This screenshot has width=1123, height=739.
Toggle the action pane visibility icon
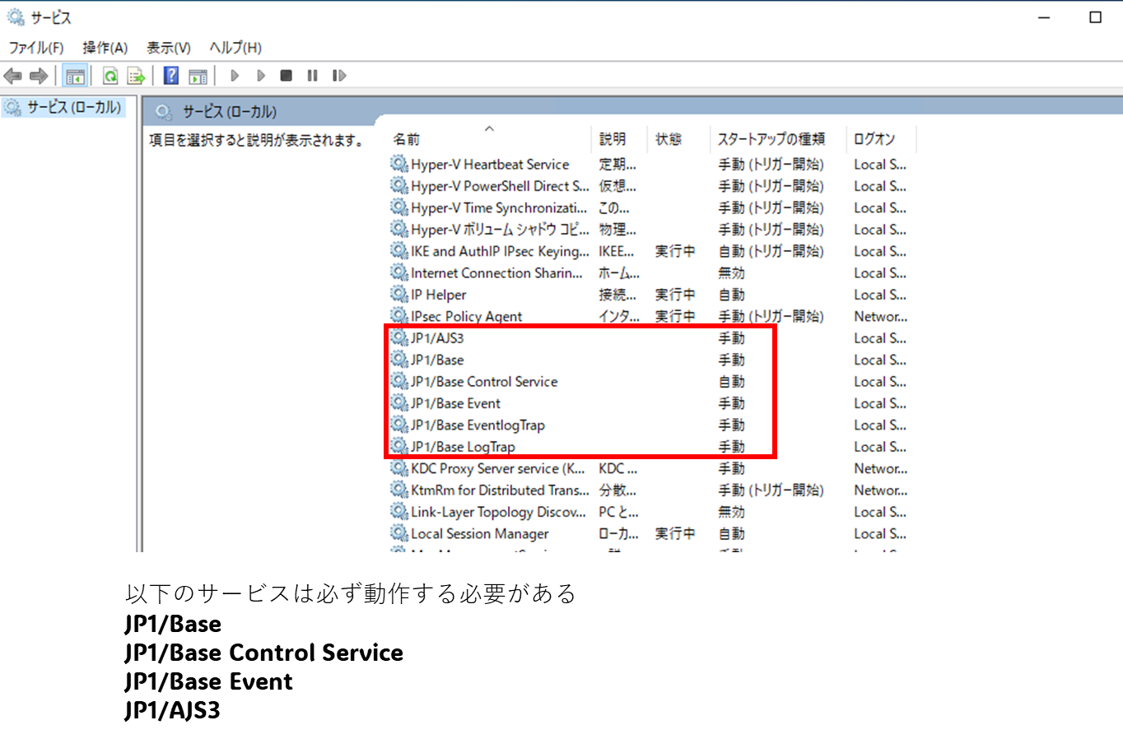[198, 77]
